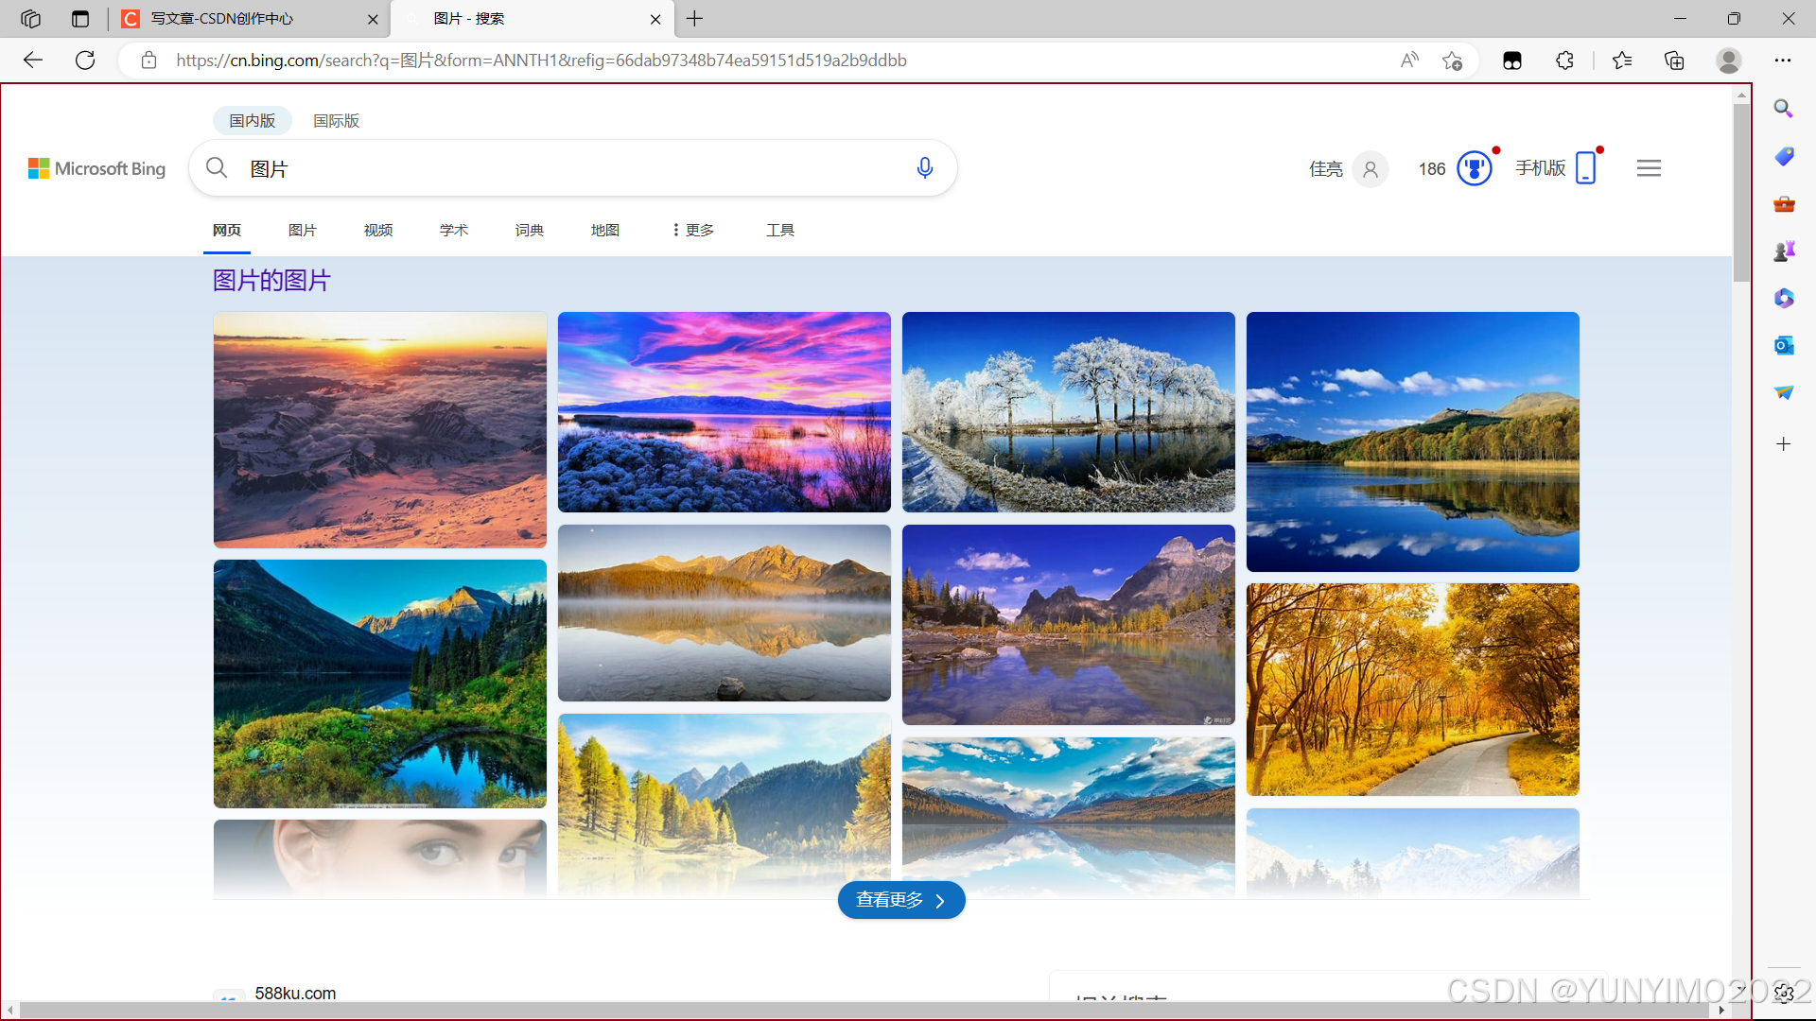Screen dimensions: 1816x1021
Task: Add this page to favorites star
Action: pyautogui.click(x=1452, y=61)
